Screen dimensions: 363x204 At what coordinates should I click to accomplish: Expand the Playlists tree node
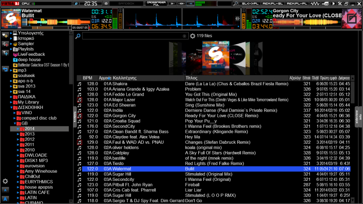[x=11, y=49]
